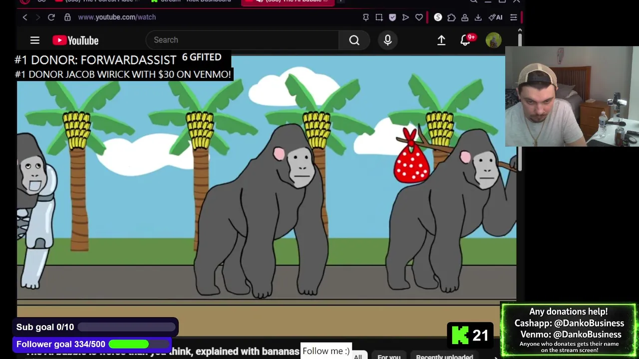Select the 'Recently uploaded' filter chip
Viewport: 639px width, 359px height.
click(x=444, y=356)
